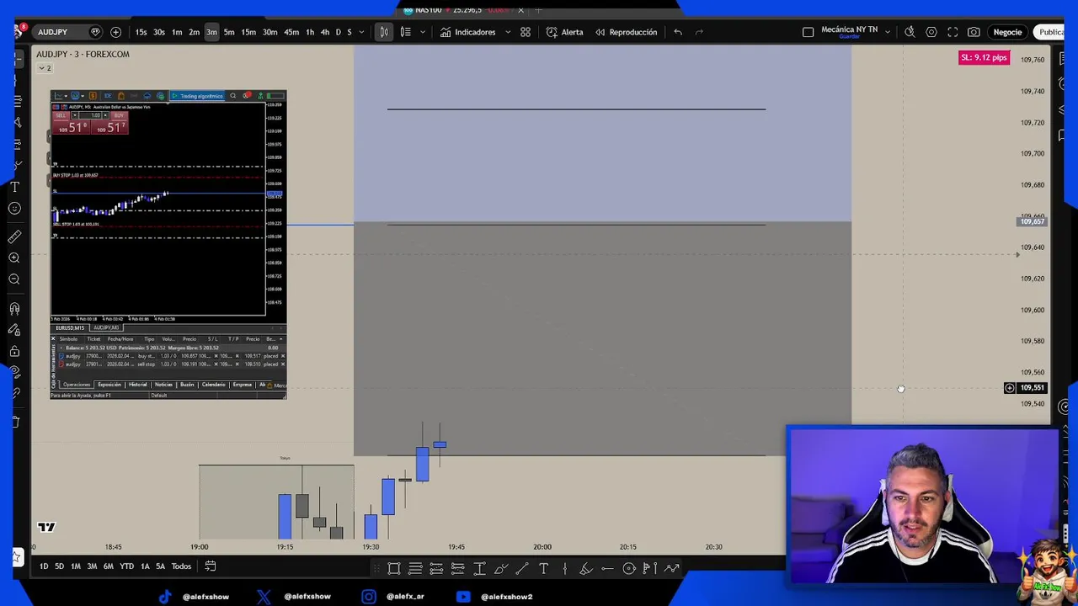The image size is (1078, 606).
Task: Select the 5D date range
Action: [x=59, y=566]
